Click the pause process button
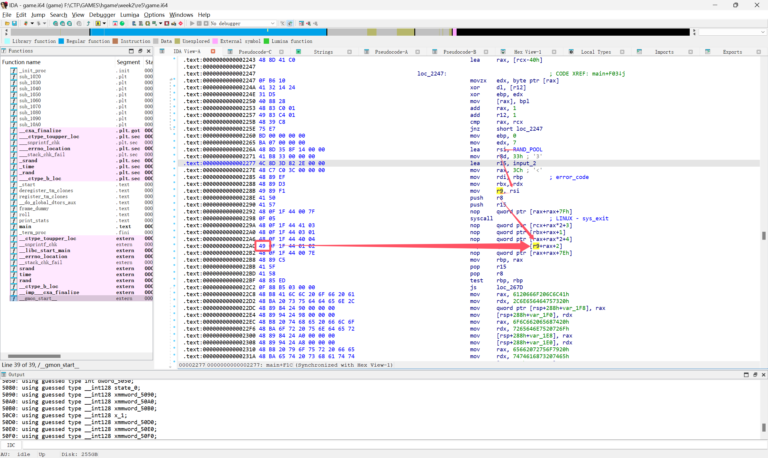The image size is (768, 458). 199,23
